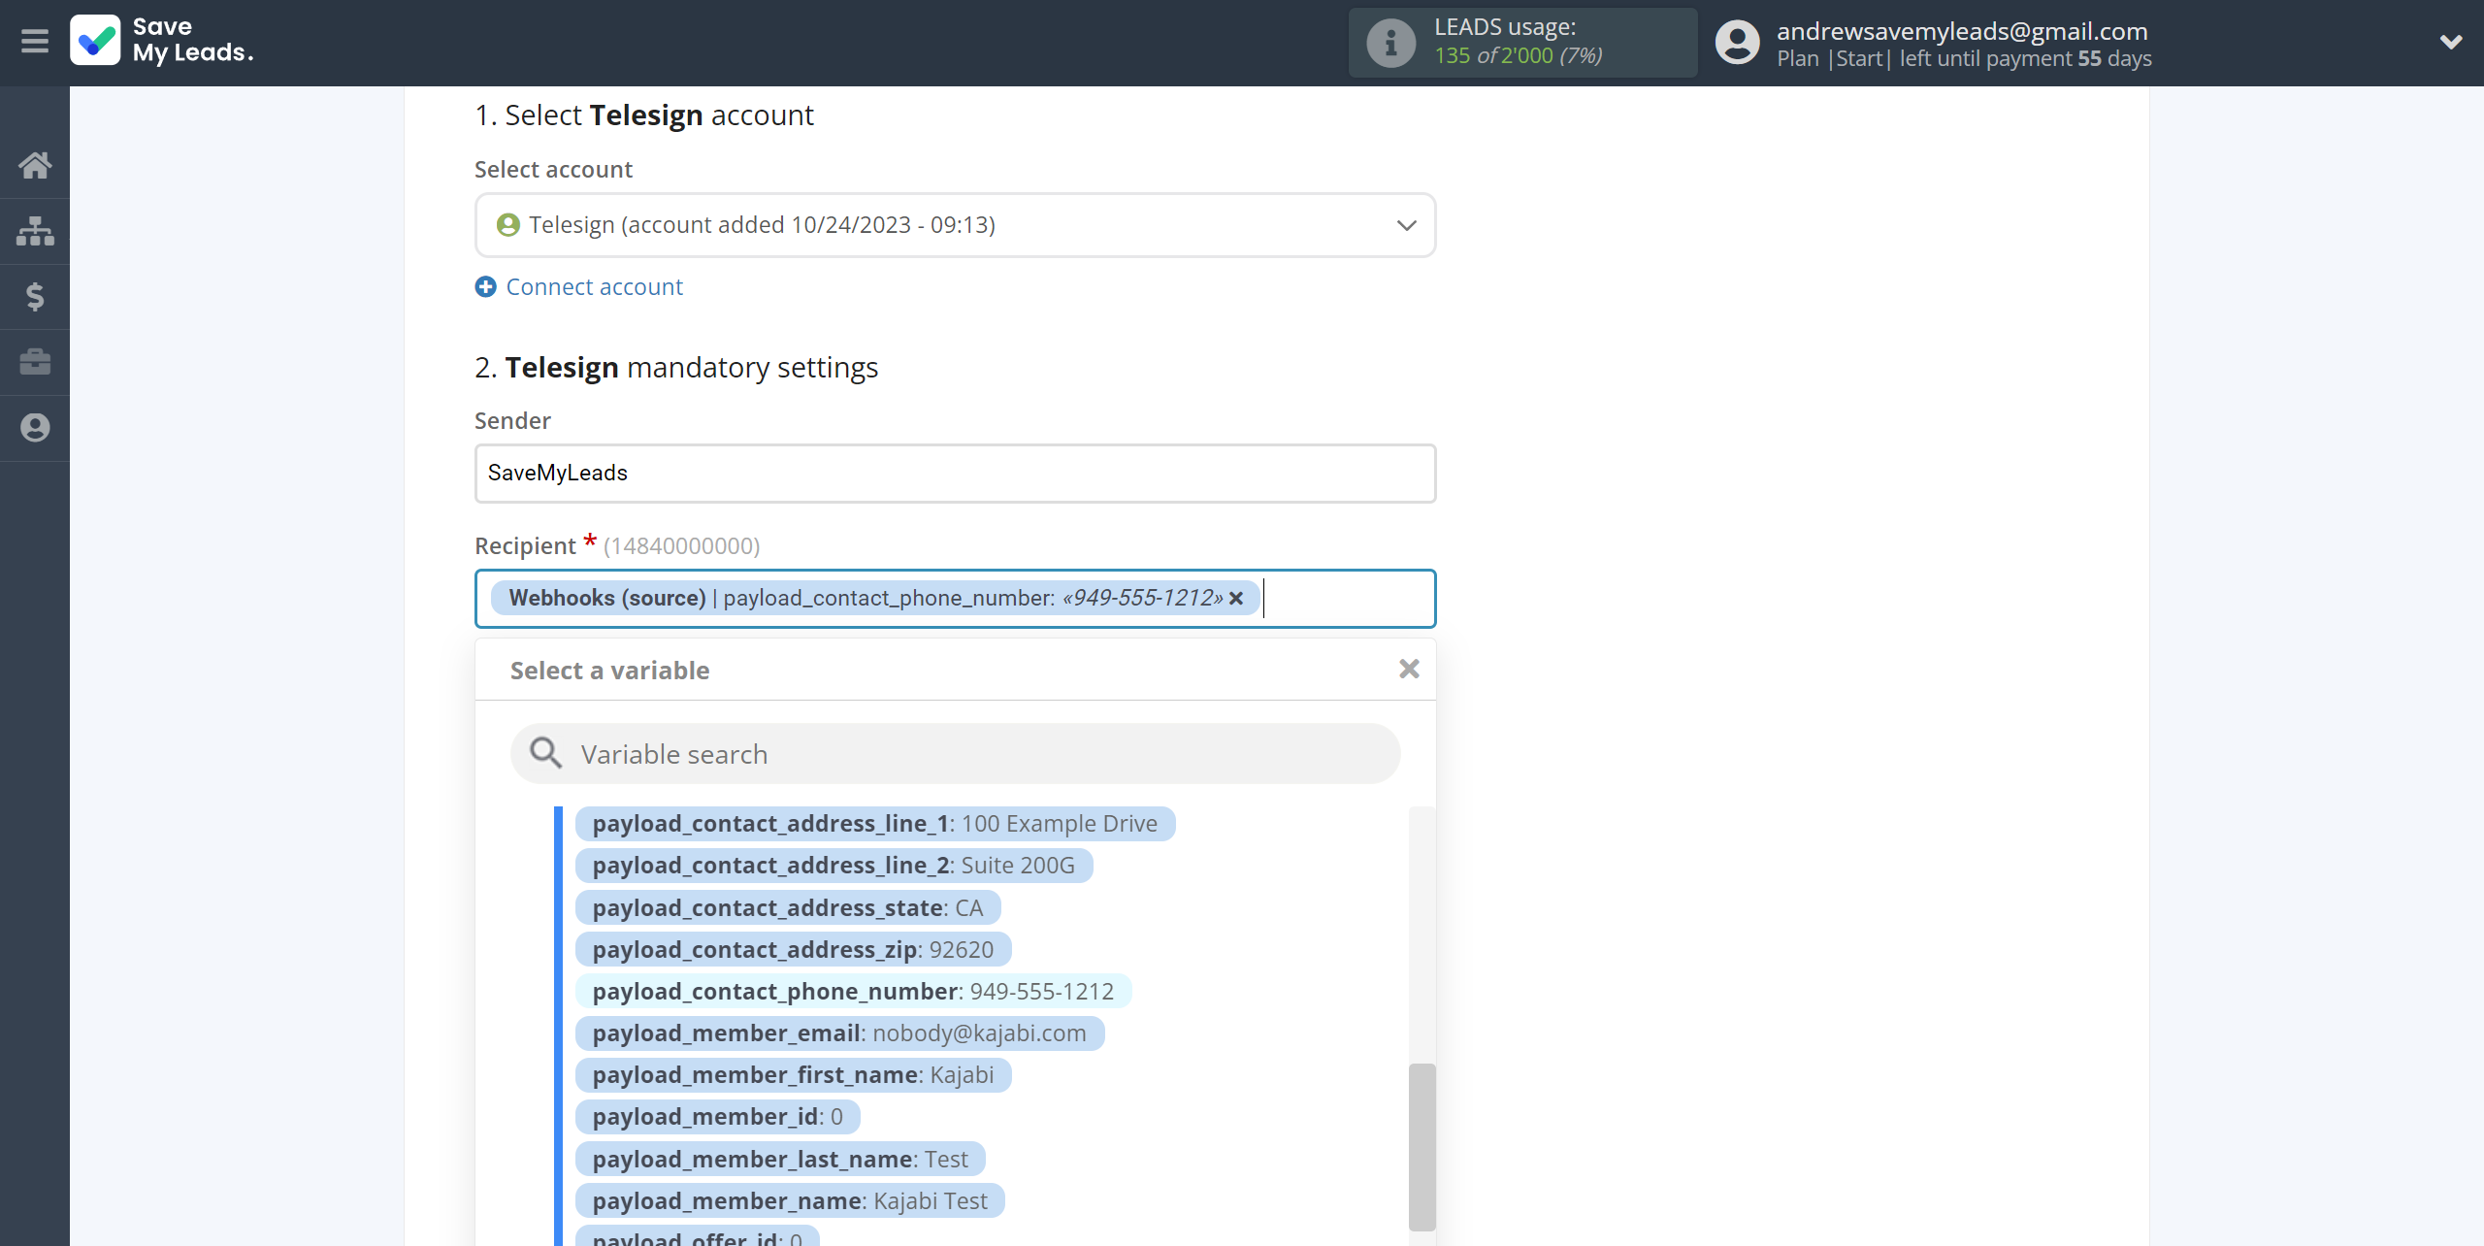Edit the Sender input field
2484x1246 pixels.
point(955,474)
